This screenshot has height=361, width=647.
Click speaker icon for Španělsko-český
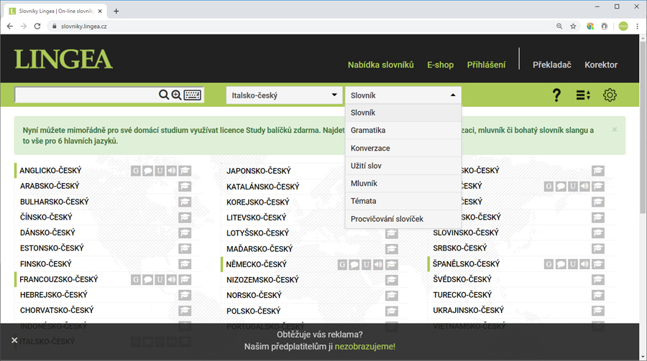point(584,264)
